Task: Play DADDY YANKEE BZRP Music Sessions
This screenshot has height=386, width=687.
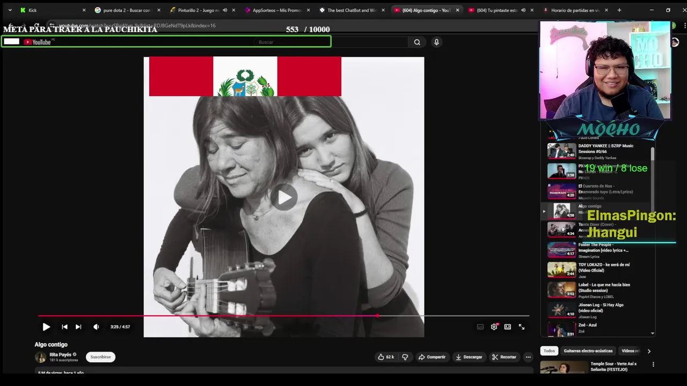Action: click(605, 149)
